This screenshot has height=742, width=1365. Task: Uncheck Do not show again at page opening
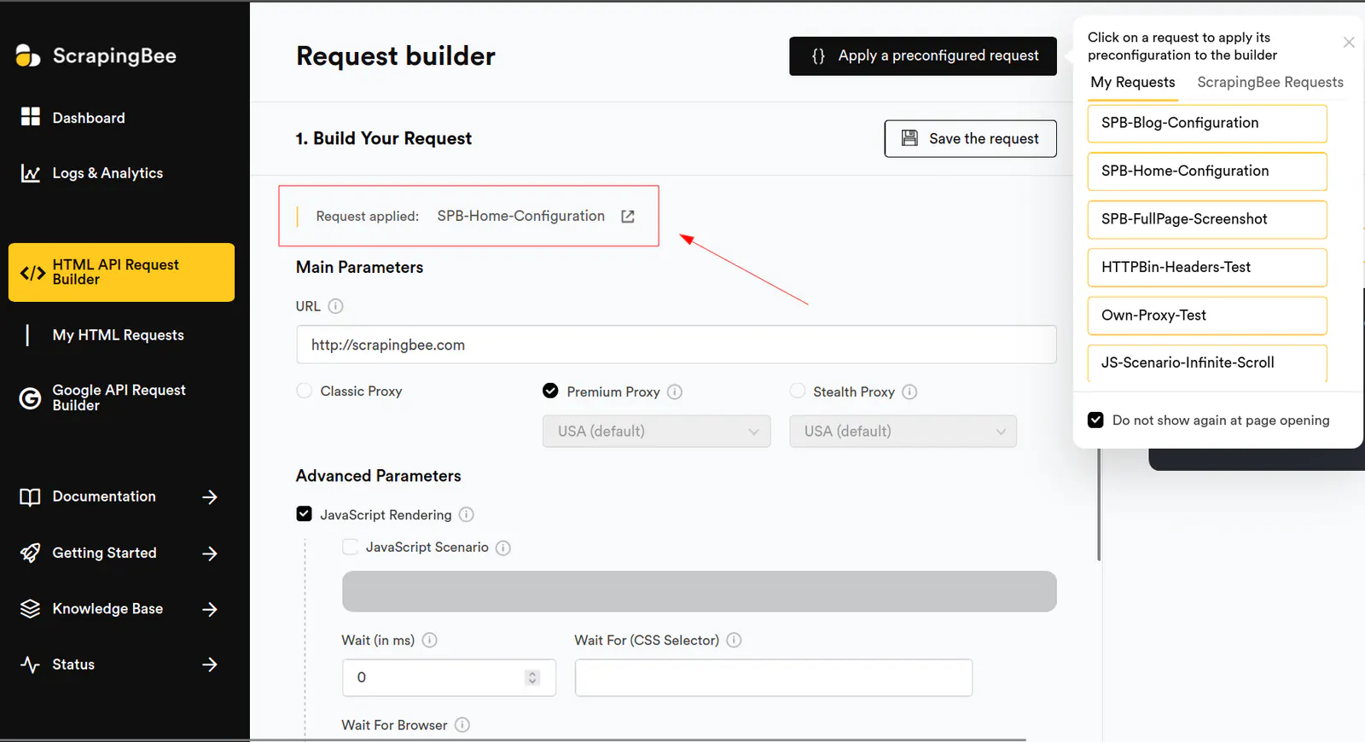[1095, 420]
